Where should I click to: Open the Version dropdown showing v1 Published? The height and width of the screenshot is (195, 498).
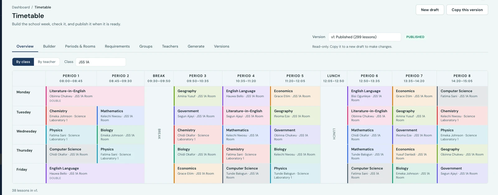click(364, 37)
